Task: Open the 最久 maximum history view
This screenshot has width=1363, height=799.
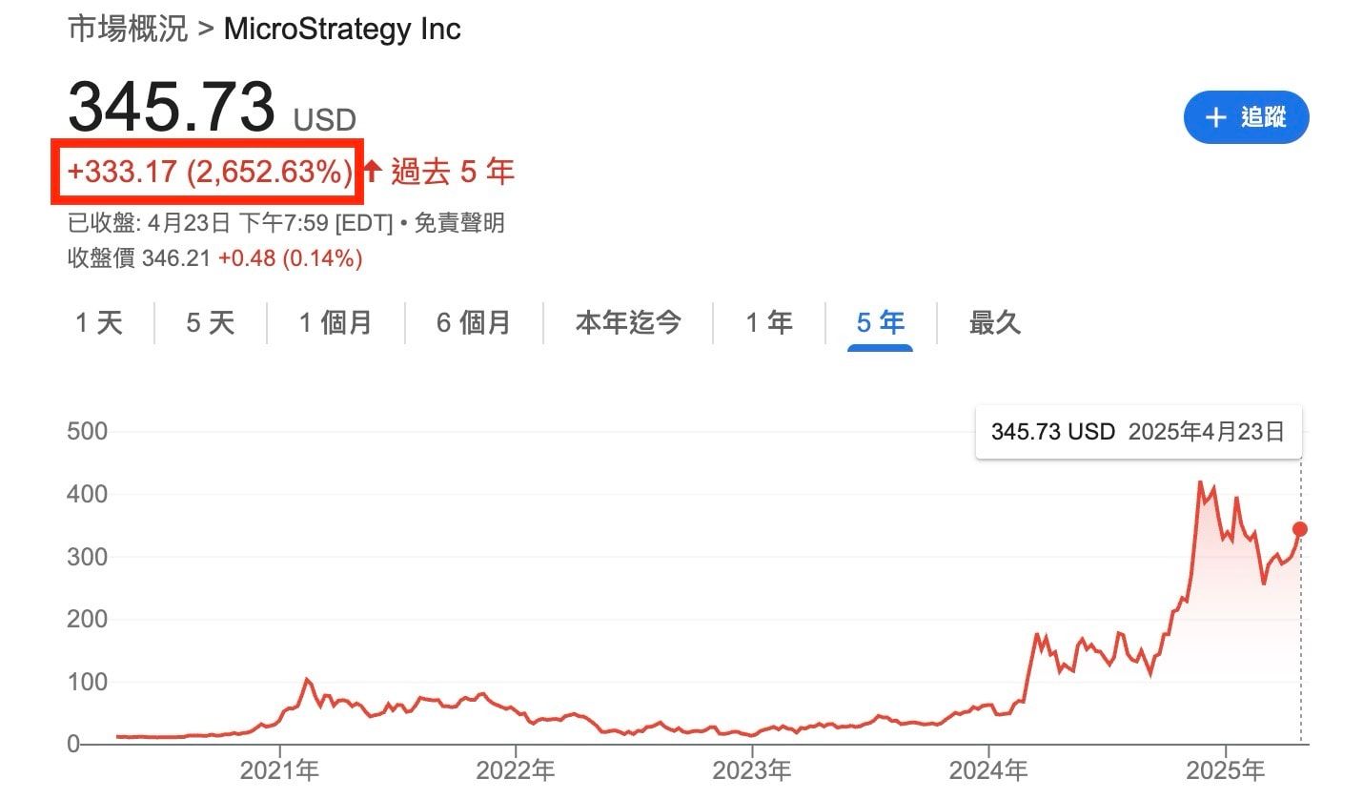Action: point(994,323)
